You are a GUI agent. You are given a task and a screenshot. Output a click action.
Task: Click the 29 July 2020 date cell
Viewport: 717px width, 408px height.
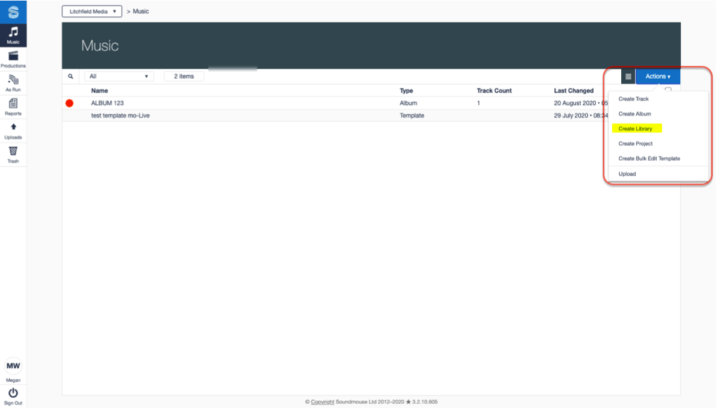(x=580, y=116)
